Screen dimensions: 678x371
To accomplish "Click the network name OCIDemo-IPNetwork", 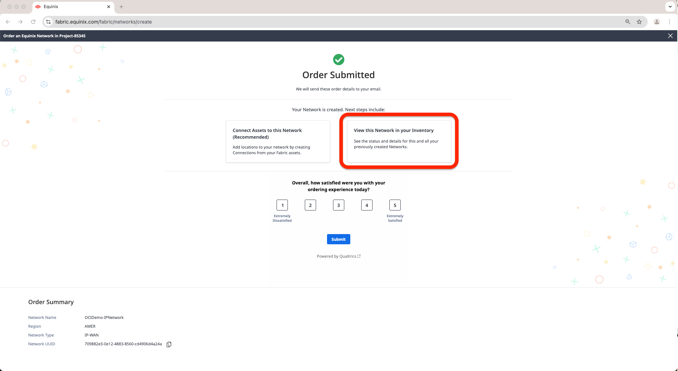I will click(x=104, y=317).
